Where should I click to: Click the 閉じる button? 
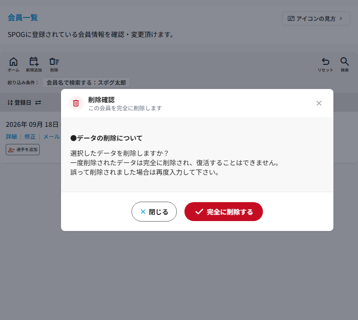click(x=154, y=212)
